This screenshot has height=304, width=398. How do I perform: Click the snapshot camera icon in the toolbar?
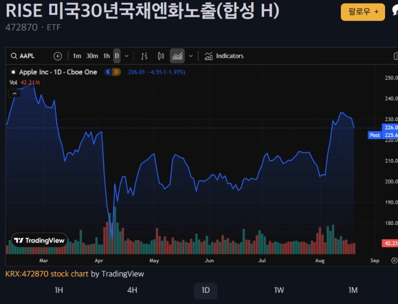pos(396,56)
